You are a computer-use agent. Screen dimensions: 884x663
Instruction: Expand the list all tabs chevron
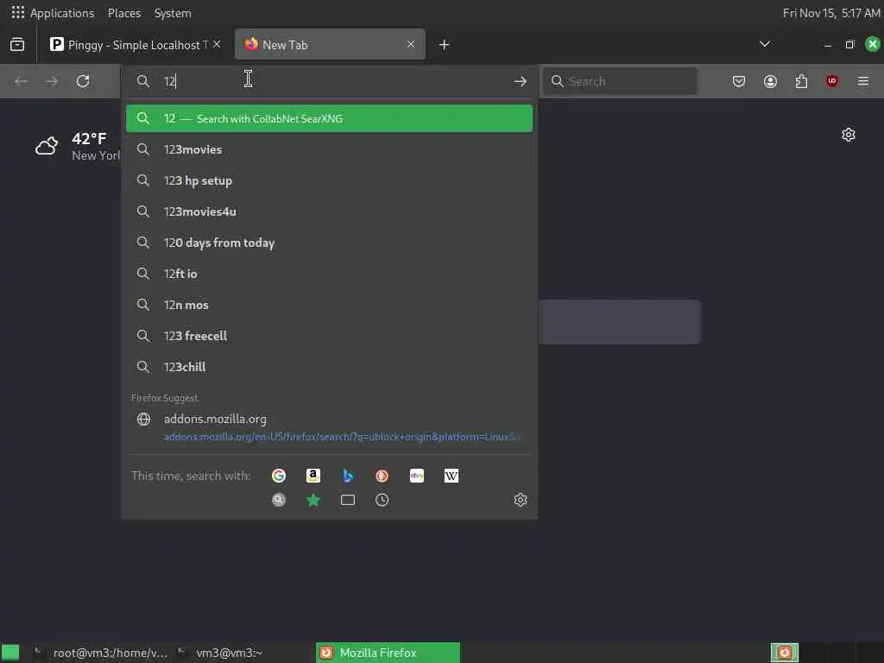(x=765, y=44)
